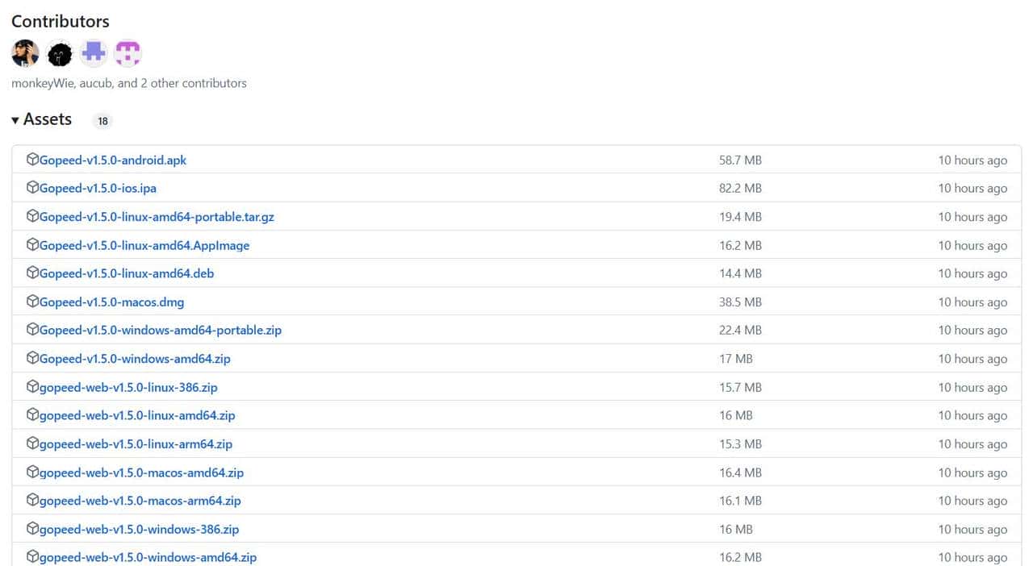Click the package icon beside gopeed-web-v1.5.0-macos-arm64.zip
1033x566 pixels.
[32, 501]
